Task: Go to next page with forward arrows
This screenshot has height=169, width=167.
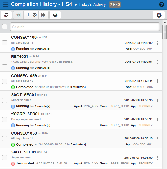Action: click(43, 15)
